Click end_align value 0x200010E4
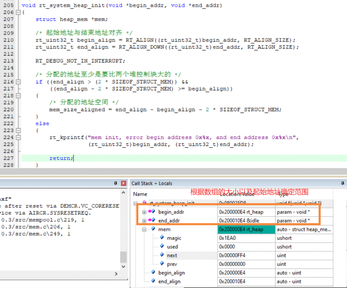The width and height of the screenshot is (347, 288). click(x=232, y=281)
